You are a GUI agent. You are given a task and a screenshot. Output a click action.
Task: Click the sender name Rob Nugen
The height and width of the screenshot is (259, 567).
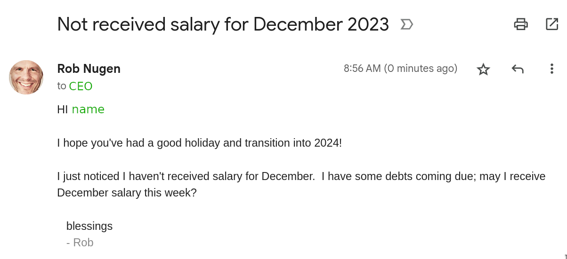coord(89,69)
